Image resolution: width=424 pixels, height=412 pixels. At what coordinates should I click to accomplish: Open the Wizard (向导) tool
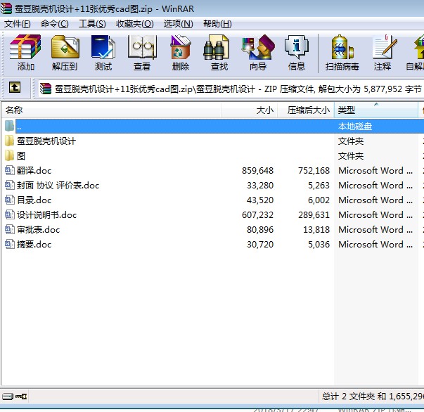pos(257,47)
